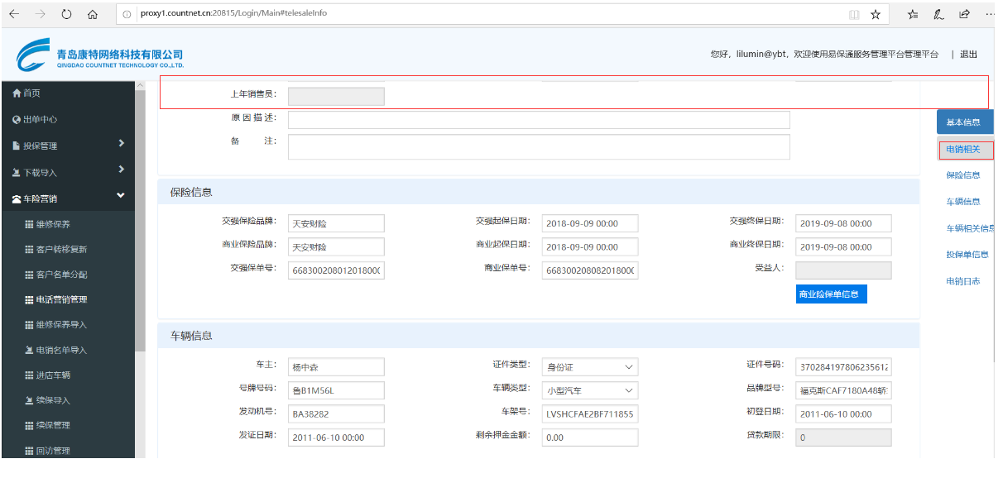
Task: Open browser more options ellipsis
Action: point(990,14)
